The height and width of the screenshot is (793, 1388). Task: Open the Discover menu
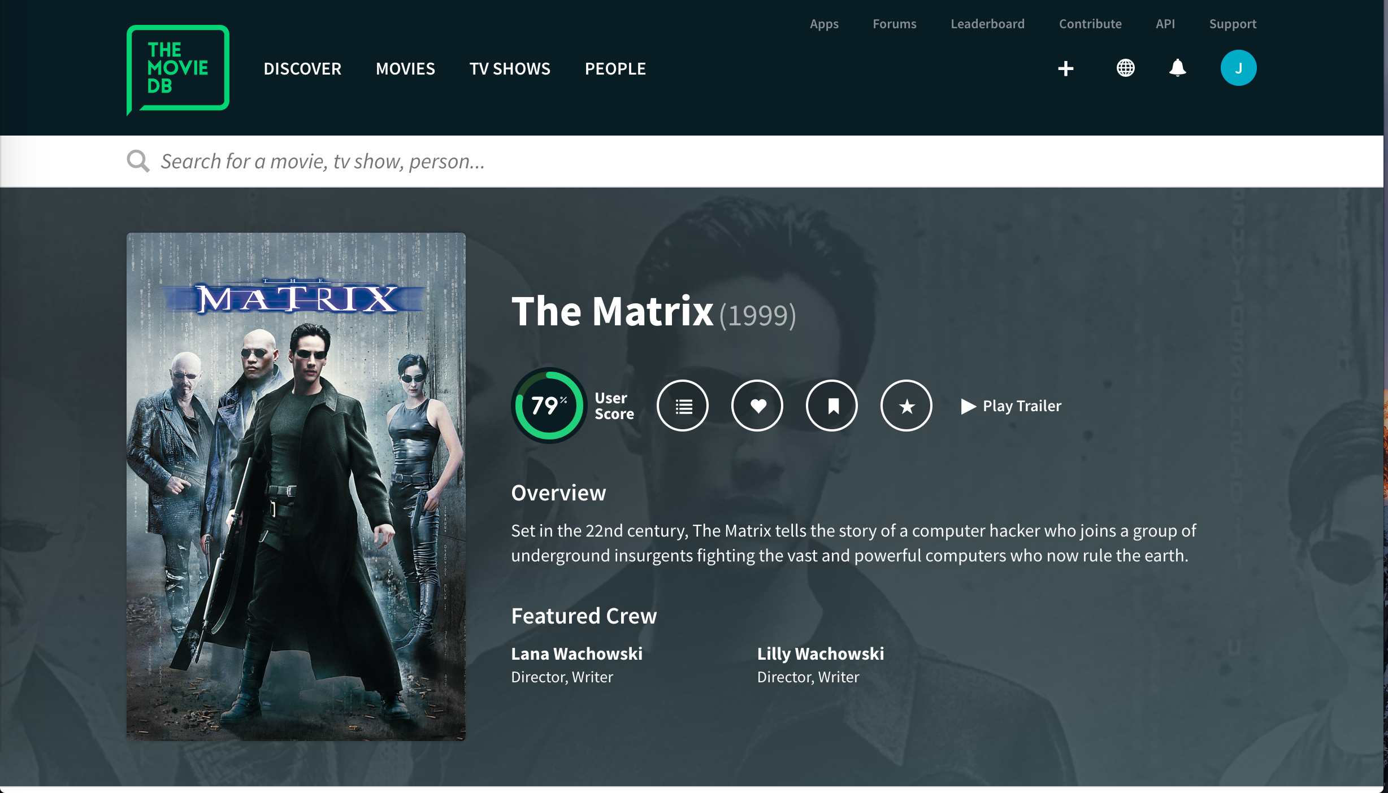[x=302, y=69]
